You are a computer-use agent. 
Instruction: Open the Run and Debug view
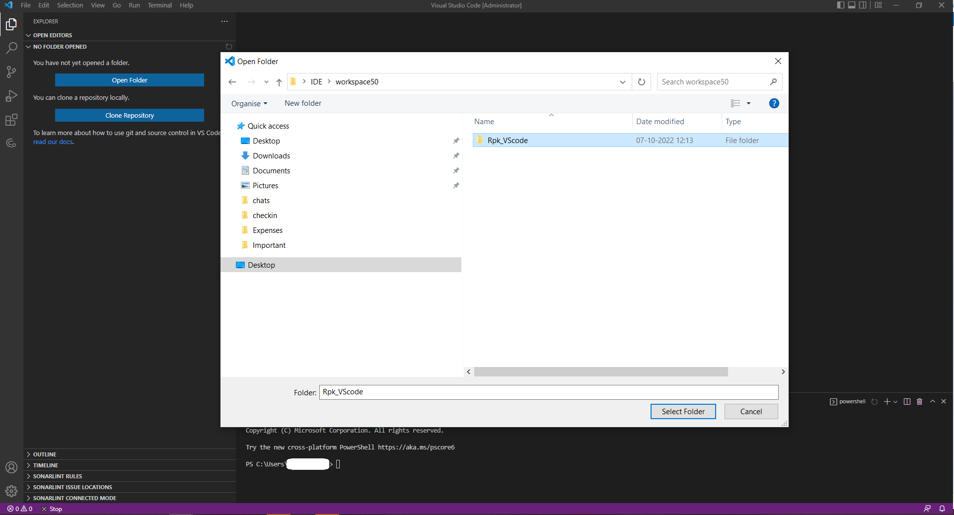pos(11,96)
